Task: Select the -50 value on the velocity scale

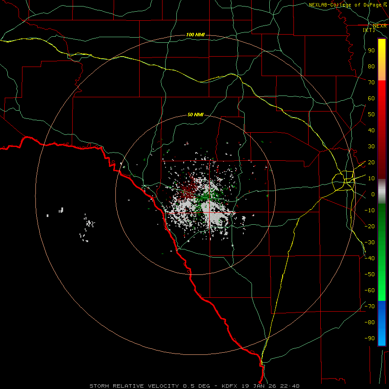Action: tap(370, 274)
